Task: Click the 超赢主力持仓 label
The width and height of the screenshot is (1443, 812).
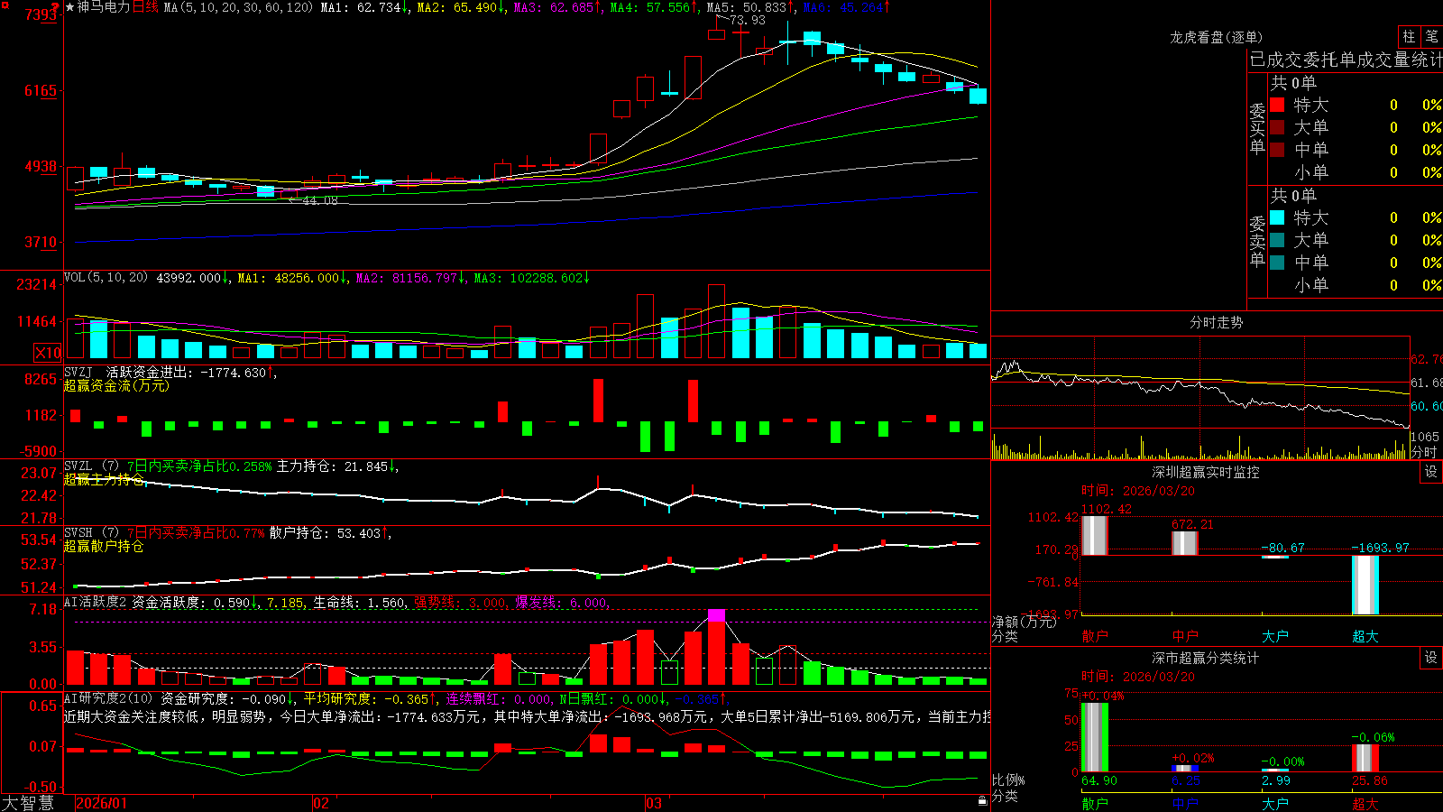Action: click(104, 479)
